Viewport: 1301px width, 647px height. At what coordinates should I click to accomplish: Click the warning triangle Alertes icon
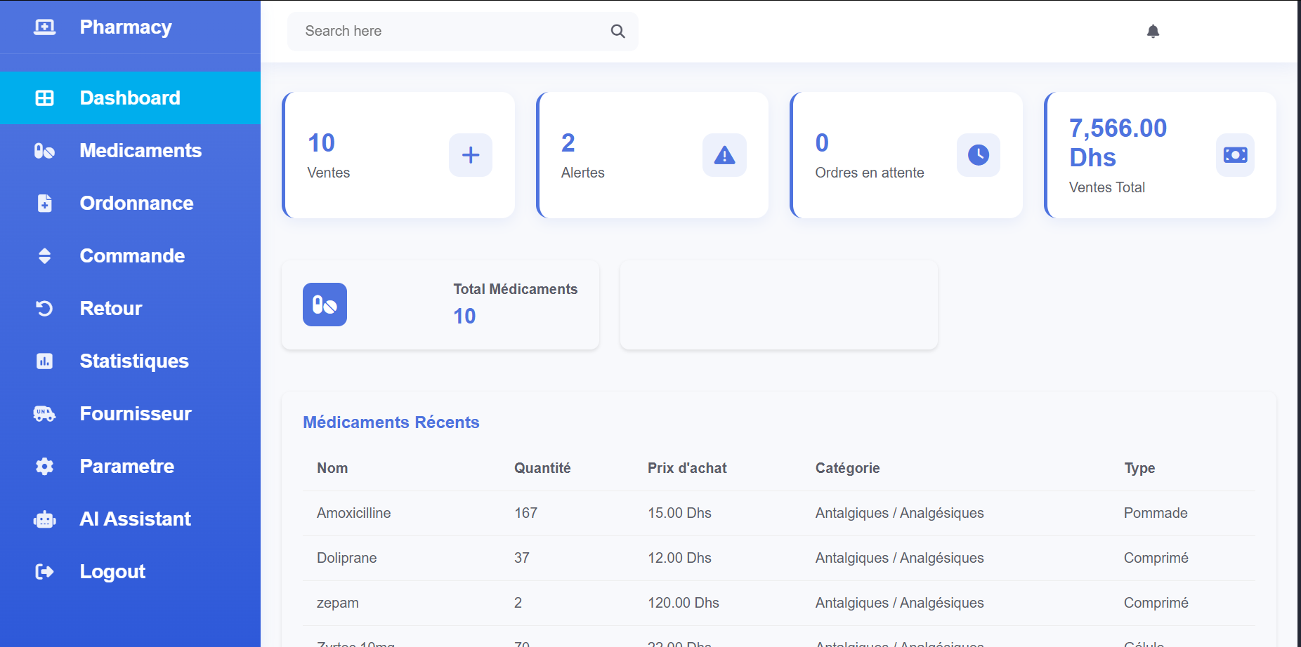(x=724, y=155)
